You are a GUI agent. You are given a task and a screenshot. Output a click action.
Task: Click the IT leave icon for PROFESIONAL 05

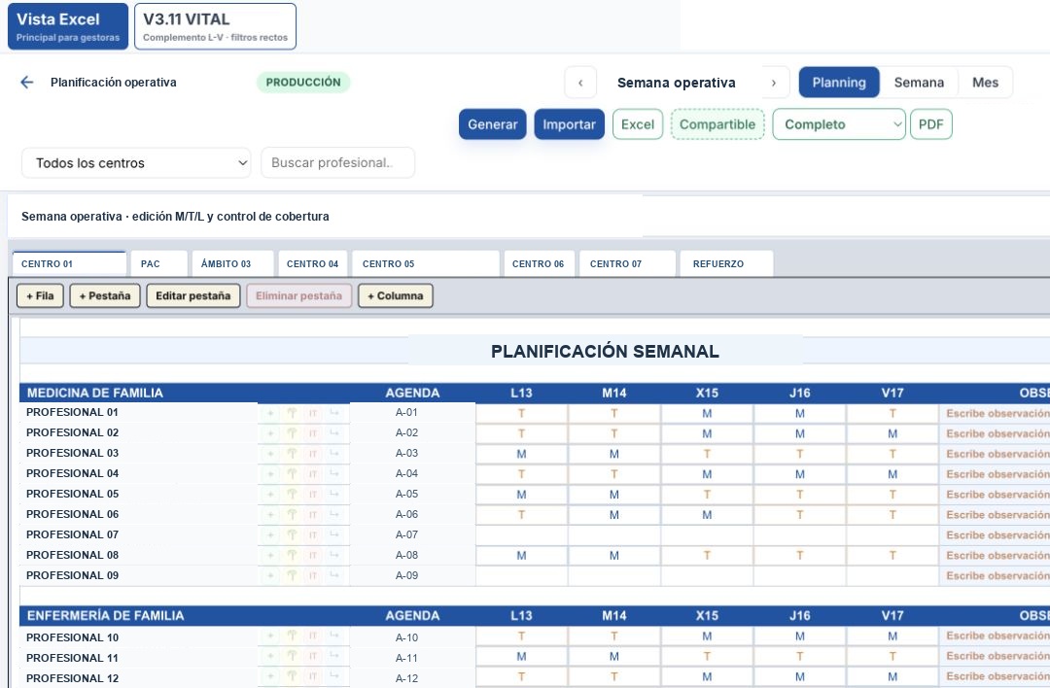pyautogui.click(x=313, y=495)
